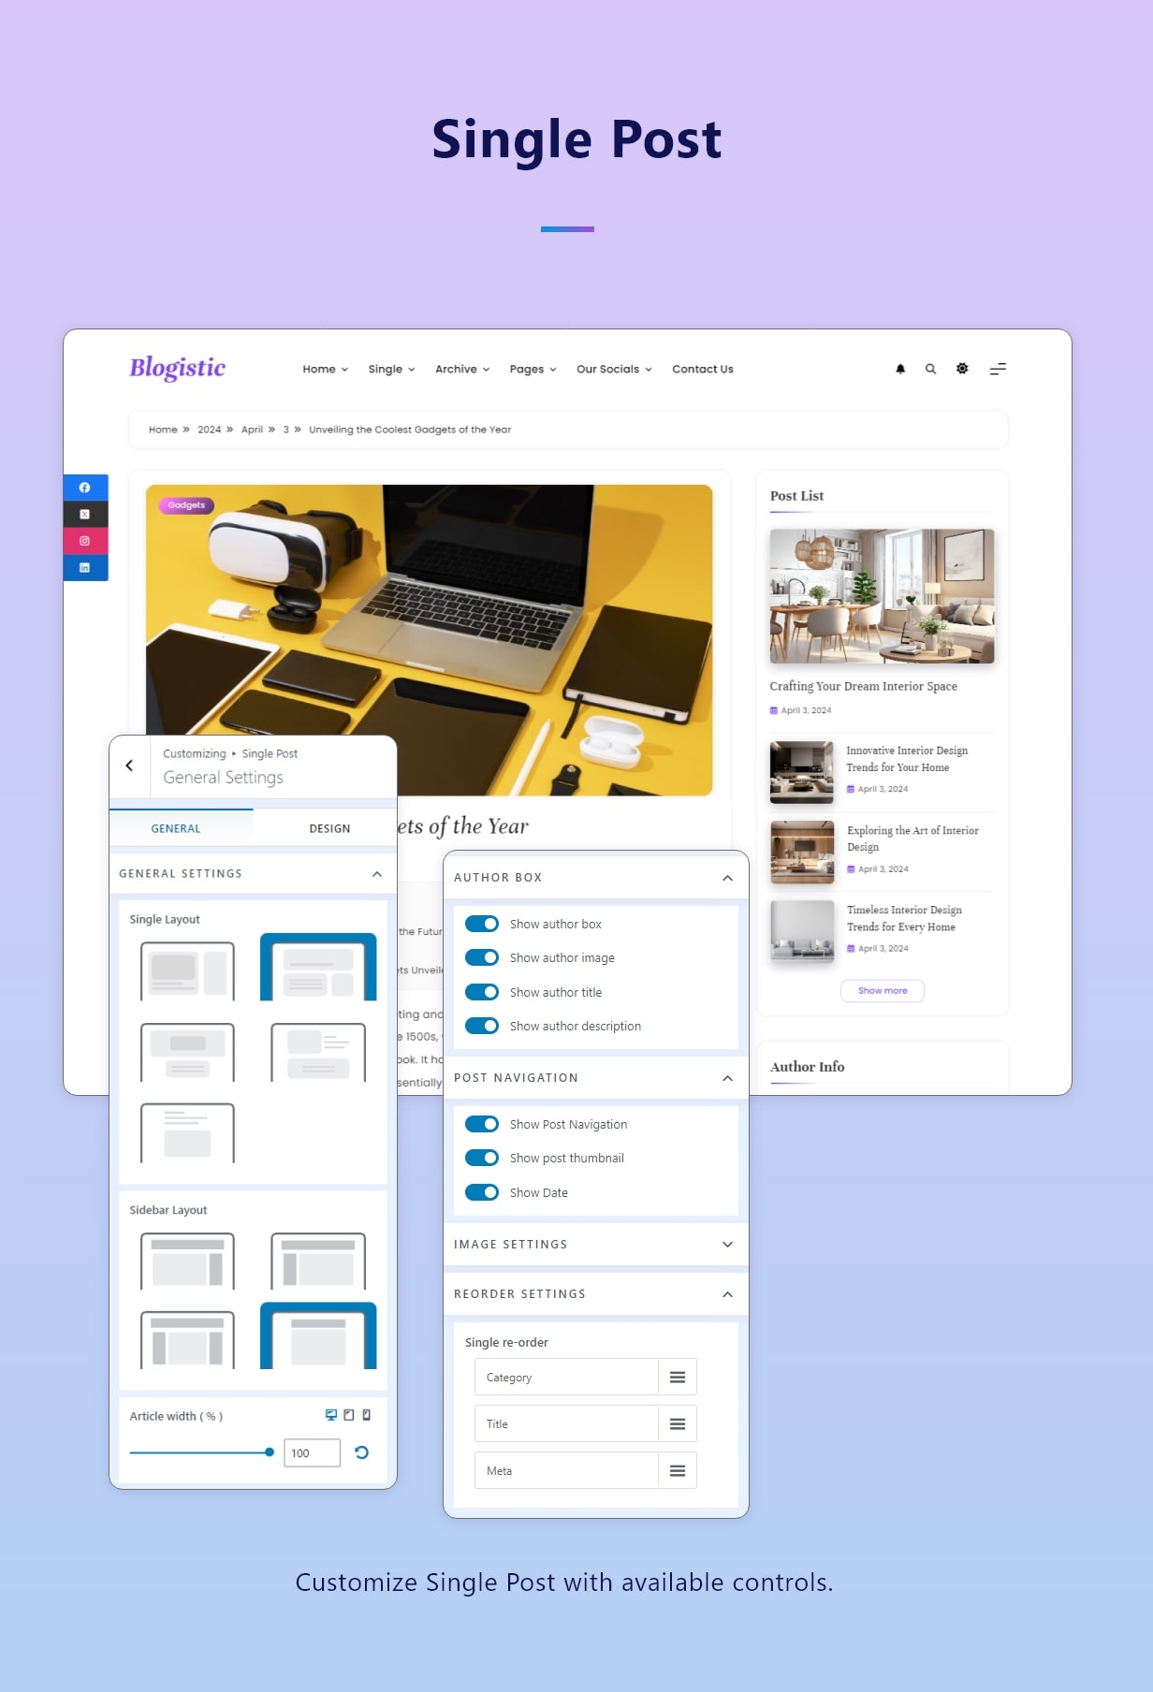
Task: Disable the Show author box toggle
Action: click(482, 924)
